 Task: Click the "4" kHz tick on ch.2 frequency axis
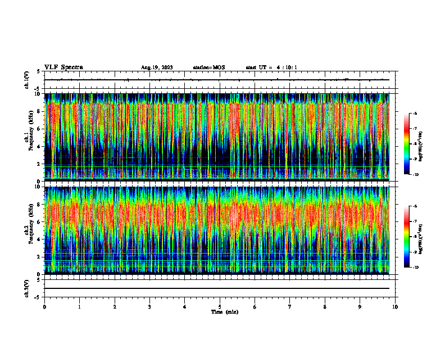(x=39, y=239)
